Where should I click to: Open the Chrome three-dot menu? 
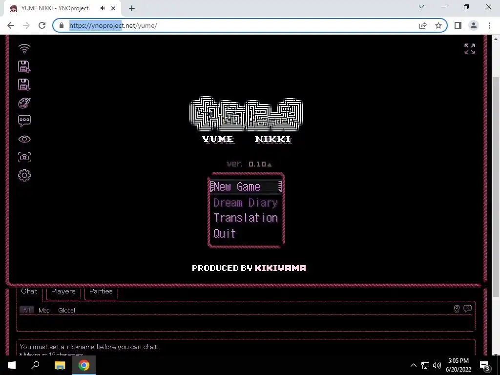pyautogui.click(x=489, y=25)
